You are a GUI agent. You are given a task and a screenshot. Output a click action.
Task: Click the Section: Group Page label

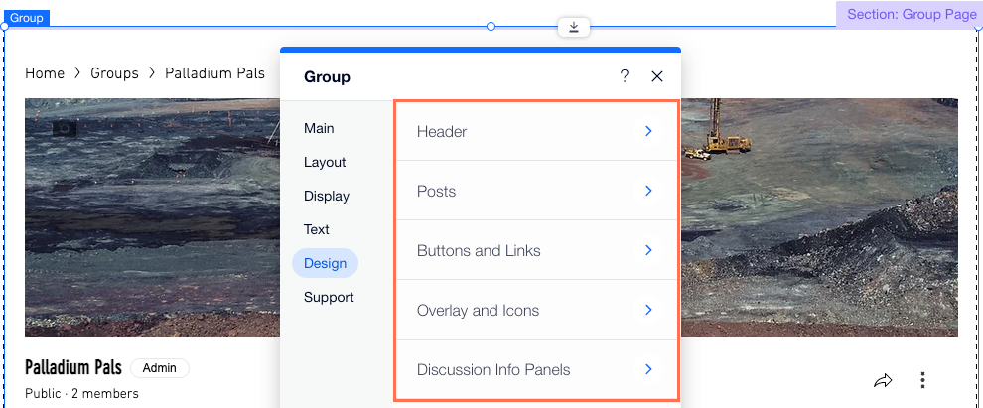click(x=911, y=15)
